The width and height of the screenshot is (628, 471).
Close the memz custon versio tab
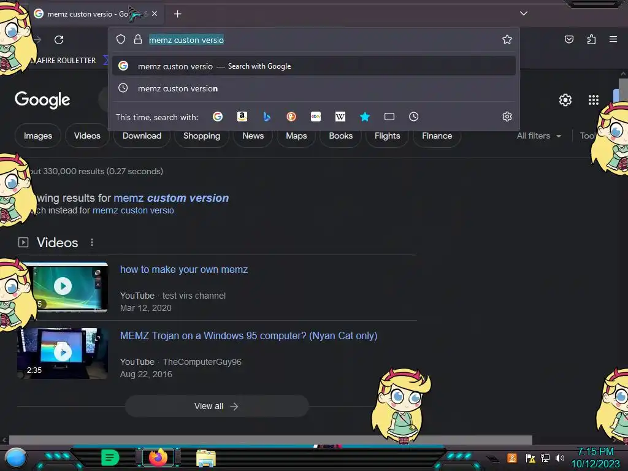(x=155, y=13)
